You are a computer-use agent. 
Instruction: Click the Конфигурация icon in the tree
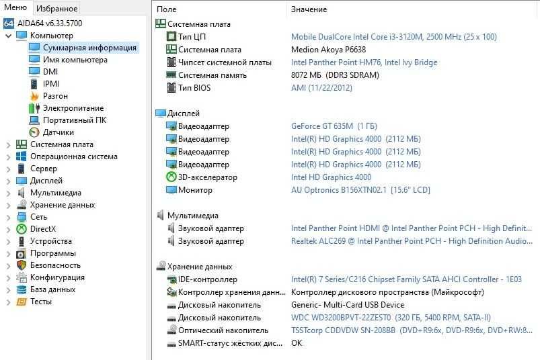(22, 277)
